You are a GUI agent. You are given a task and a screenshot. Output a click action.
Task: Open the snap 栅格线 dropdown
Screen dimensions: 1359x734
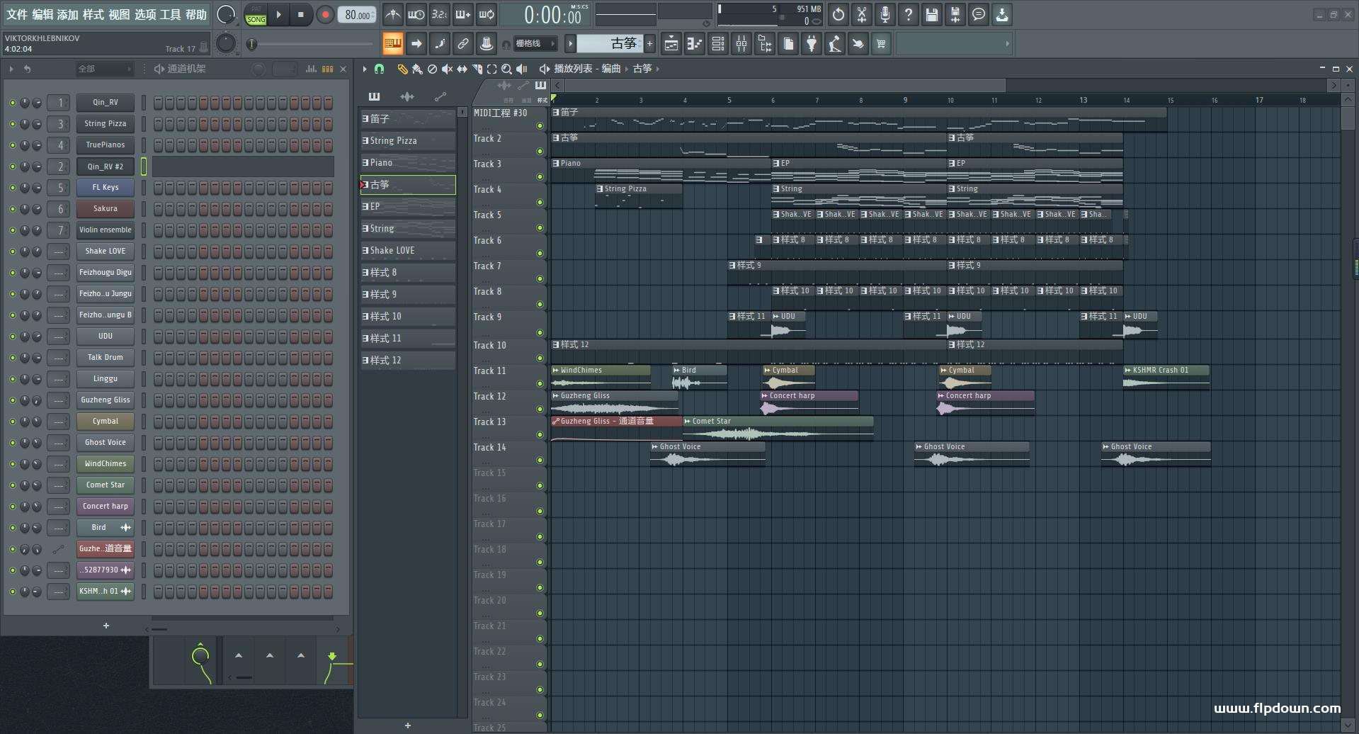click(x=536, y=44)
